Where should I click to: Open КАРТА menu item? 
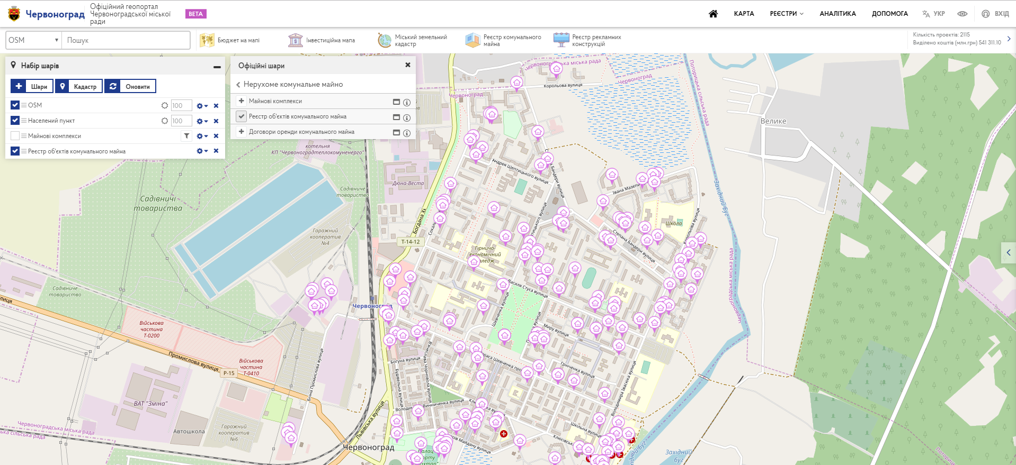(x=744, y=14)
